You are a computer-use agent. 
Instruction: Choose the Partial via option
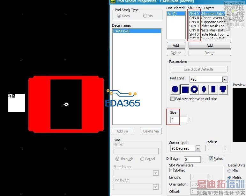click(142, 159)
